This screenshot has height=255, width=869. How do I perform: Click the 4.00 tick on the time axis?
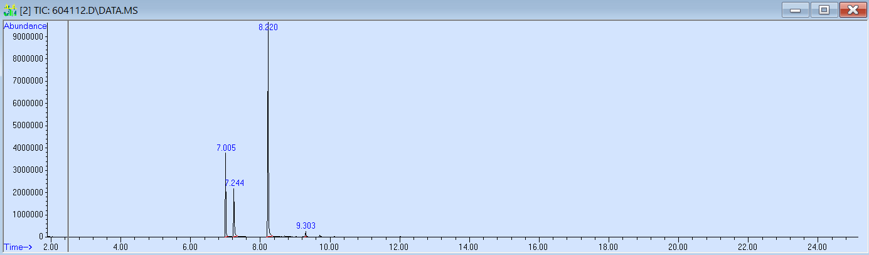click(120, 247)
